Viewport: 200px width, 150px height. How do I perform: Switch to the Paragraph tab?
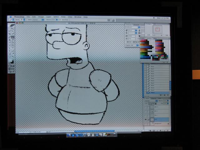click(137, 24)
